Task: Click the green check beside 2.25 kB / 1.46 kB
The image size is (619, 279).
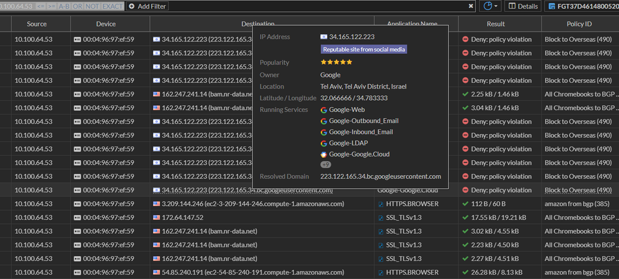Action: tap(465, 94)
